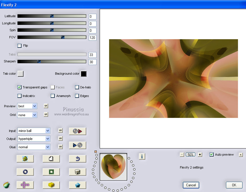Click the pink cross cube-net button
246x192 pixels.
[25, 185]
